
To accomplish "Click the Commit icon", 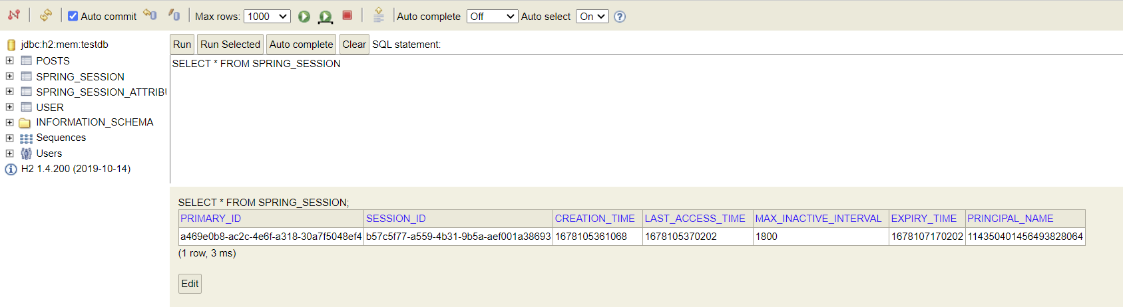I will coord(174,15).
